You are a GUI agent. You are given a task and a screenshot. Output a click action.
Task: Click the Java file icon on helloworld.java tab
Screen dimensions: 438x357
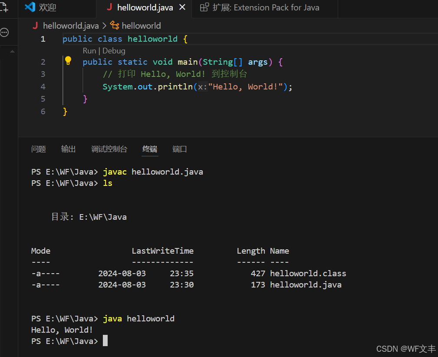pyautogui.click(x=109, y=7)
